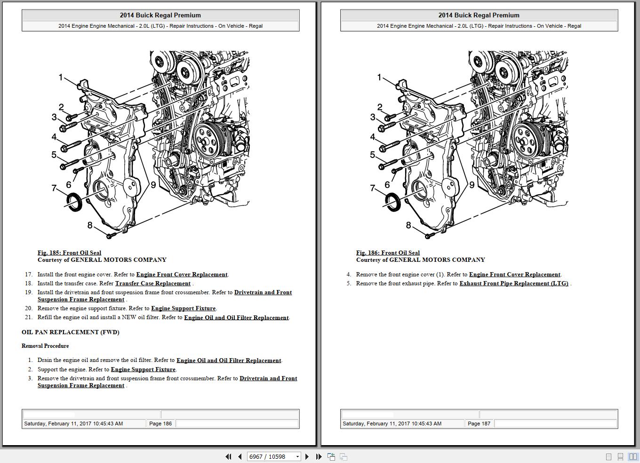Jump to the last page with the skip-forward icon
Screen dimensions: 640x463
319,456
